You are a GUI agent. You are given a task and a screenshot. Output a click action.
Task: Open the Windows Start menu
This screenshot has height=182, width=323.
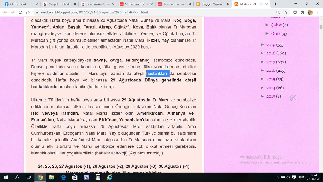pyautogui.click(x=6, y=177)
